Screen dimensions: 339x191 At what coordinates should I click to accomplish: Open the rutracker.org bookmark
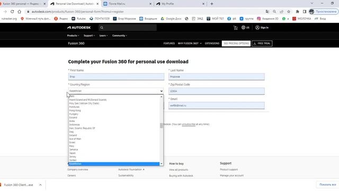pos(9,19)
